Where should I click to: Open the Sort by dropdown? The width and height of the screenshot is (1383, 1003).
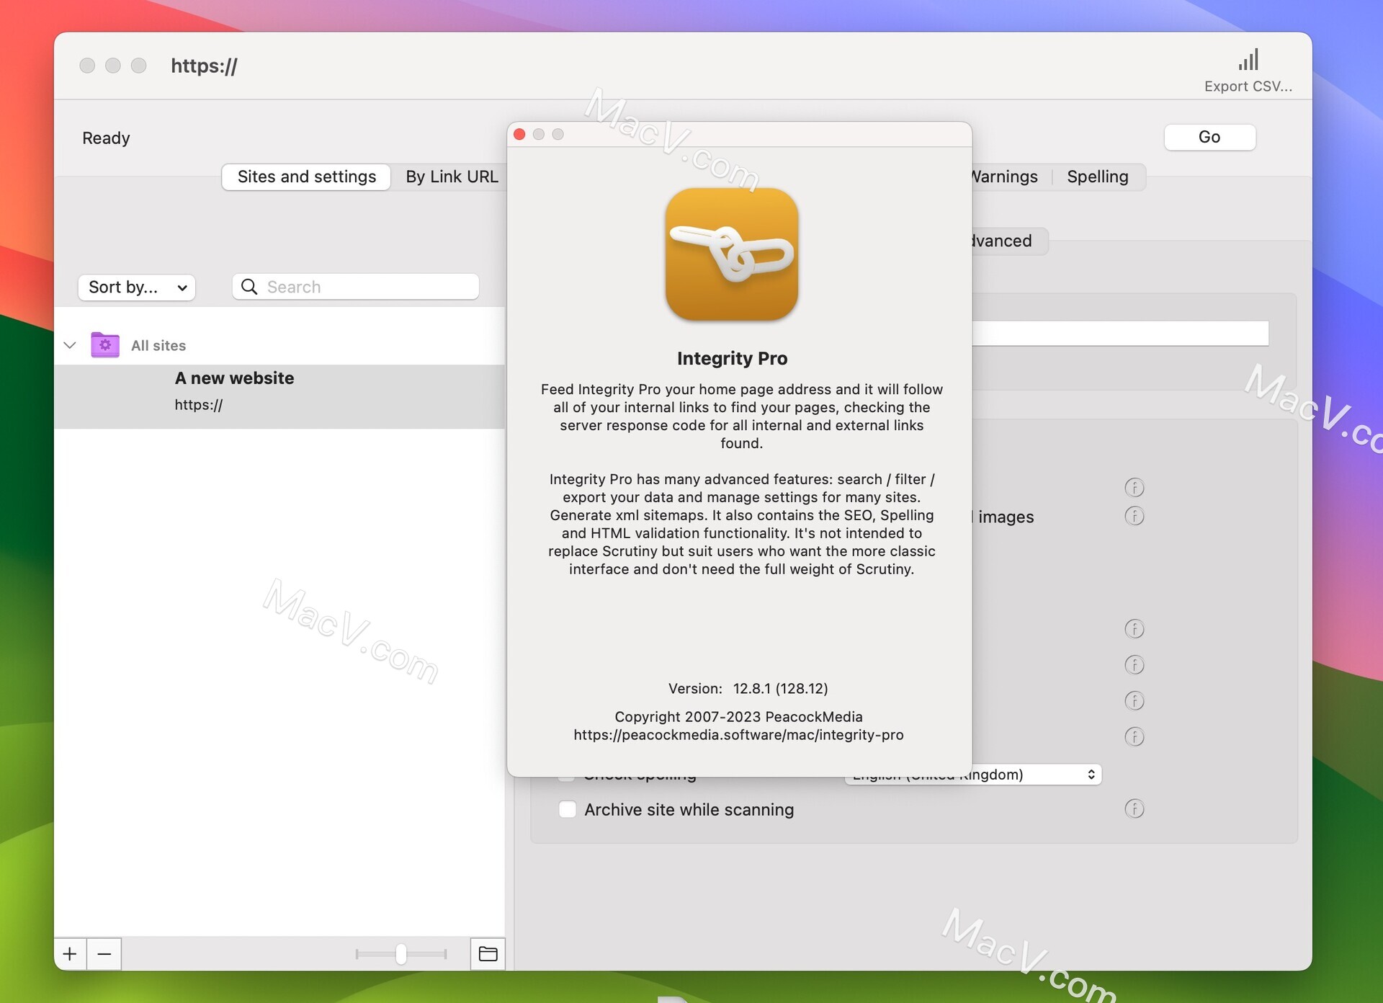point(137,287)
